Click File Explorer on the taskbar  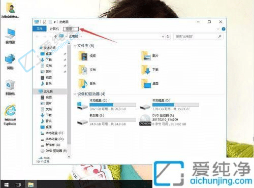click(x=30, y=184)
